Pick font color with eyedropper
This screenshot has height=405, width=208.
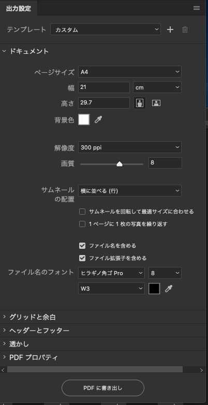point(169,289)
